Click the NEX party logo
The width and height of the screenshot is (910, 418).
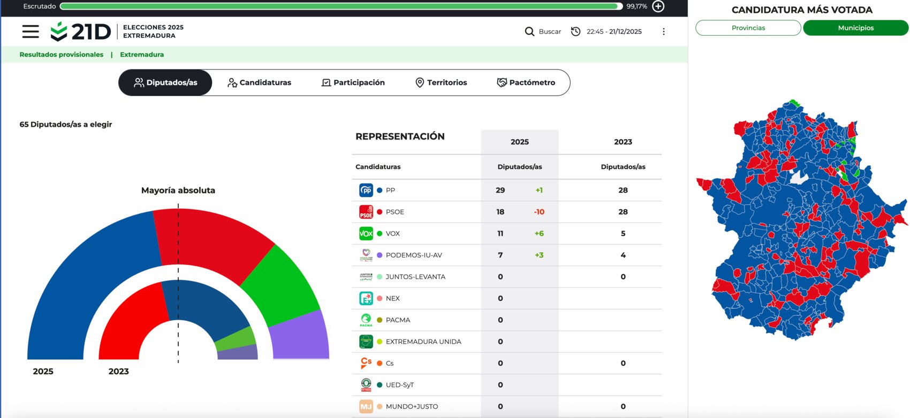[366, 298]
